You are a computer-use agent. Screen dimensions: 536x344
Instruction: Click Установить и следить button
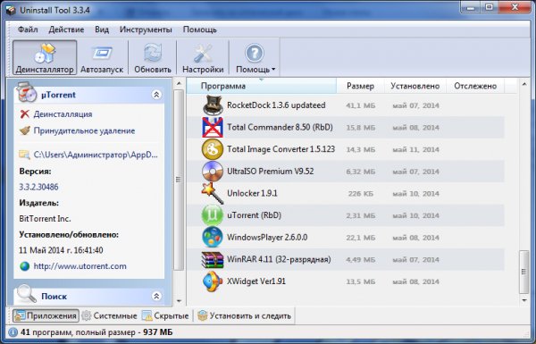(245, 315)
